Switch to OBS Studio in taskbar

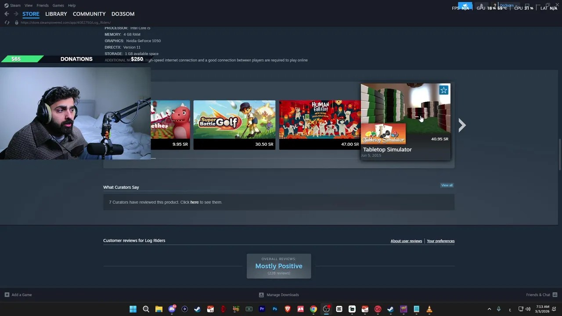click(x=326, y=309)
